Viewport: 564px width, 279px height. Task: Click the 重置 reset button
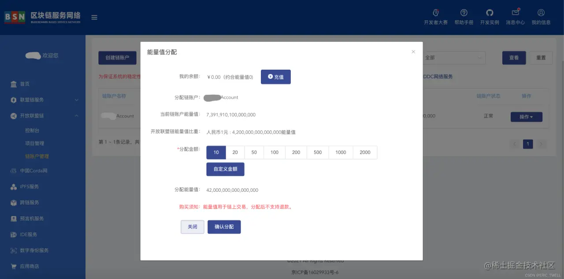[541, 58]
